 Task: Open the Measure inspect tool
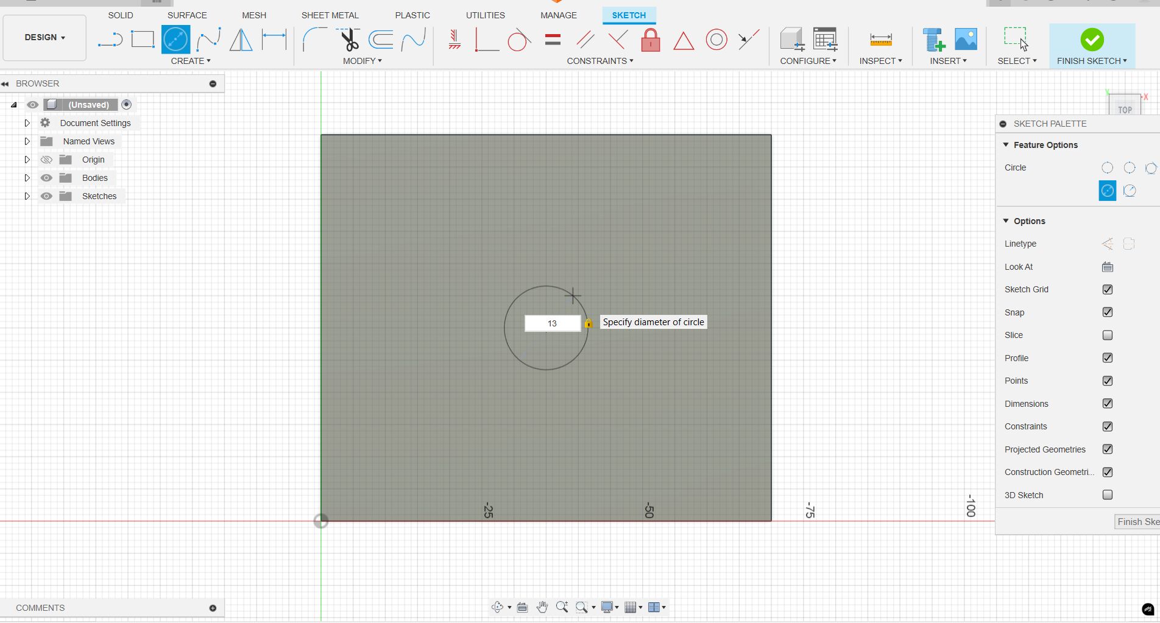coord(880,40)
